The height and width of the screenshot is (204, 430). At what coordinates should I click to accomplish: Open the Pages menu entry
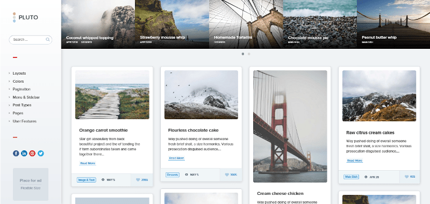tap(18, 113)
